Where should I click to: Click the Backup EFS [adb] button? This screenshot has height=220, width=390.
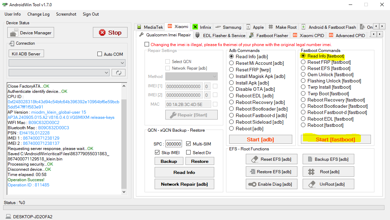tap(328, 159)
